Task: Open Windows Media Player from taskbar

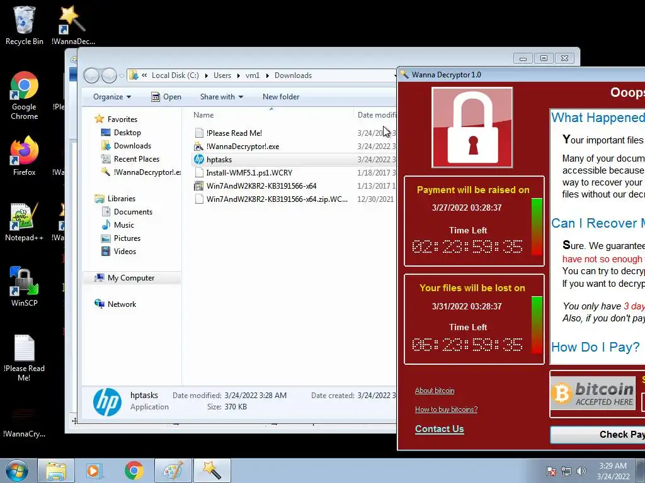Action: pyautogui.click(x=94, y=470)
